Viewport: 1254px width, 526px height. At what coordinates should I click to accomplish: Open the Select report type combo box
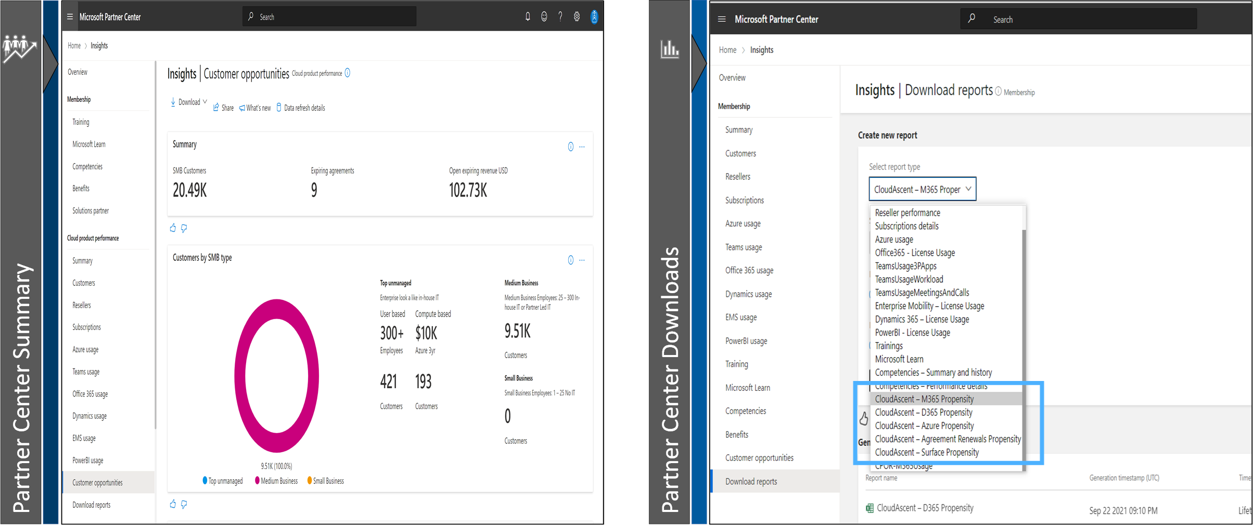click(x=922, y=189)
